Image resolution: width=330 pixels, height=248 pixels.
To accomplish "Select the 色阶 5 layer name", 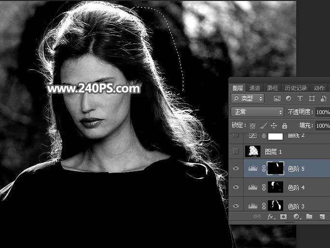I will (296, 169).
